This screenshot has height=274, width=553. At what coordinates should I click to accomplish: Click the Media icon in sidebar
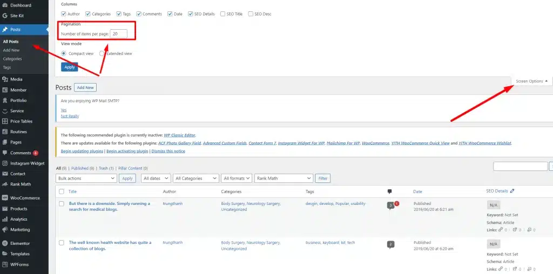point(5,79)
